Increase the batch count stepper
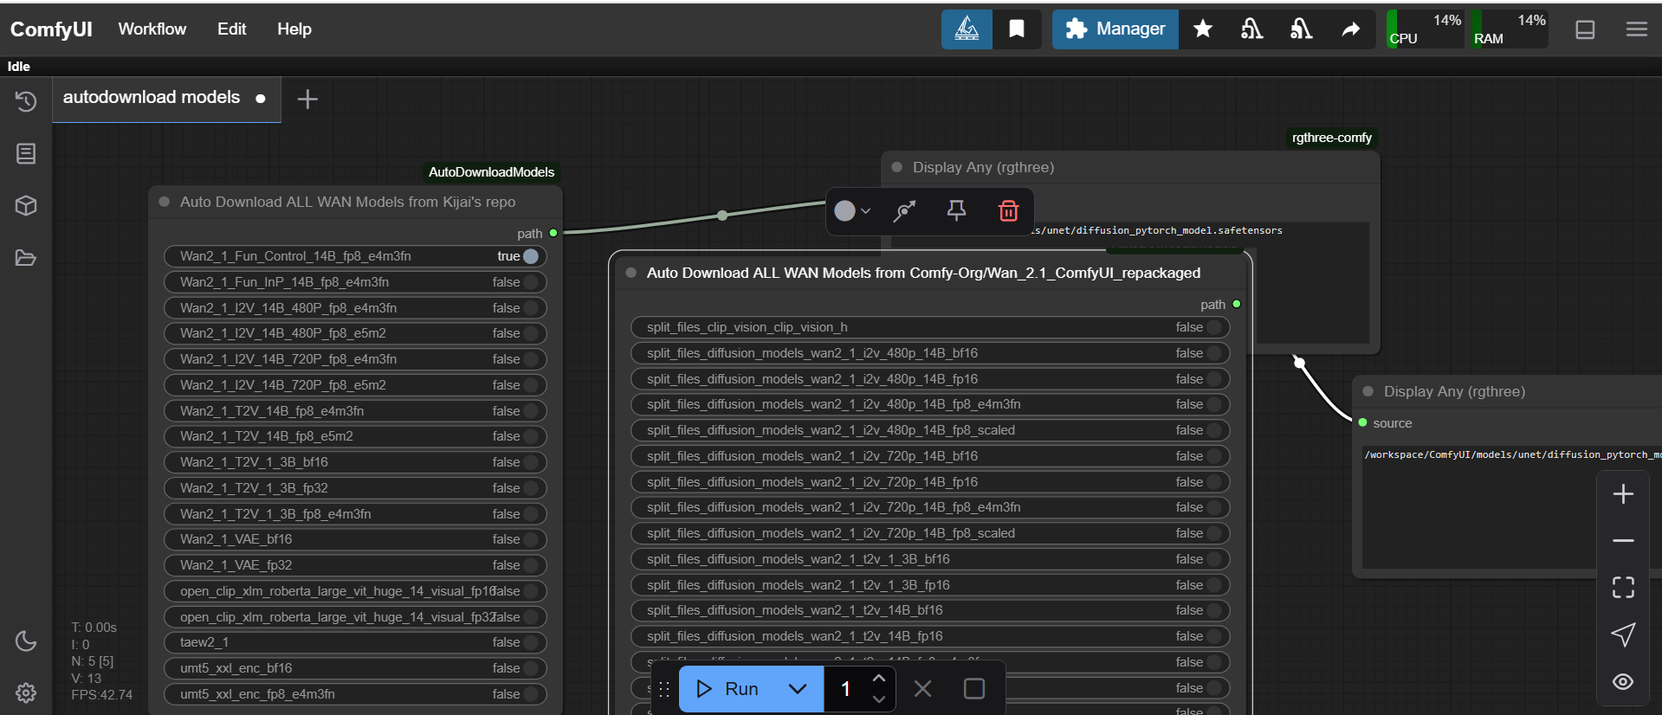This screenshot has height=715, width=1662. click(x=879, y=679)
